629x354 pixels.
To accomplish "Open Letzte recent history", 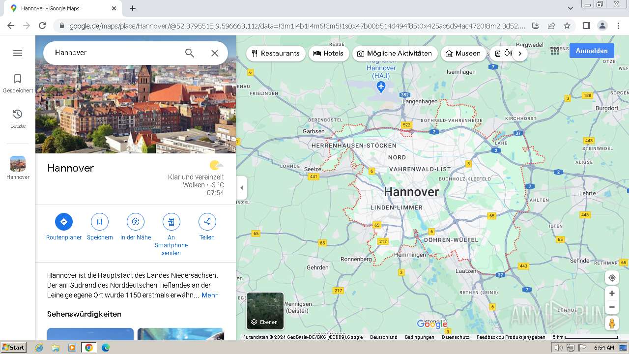I will click(18, 119).
